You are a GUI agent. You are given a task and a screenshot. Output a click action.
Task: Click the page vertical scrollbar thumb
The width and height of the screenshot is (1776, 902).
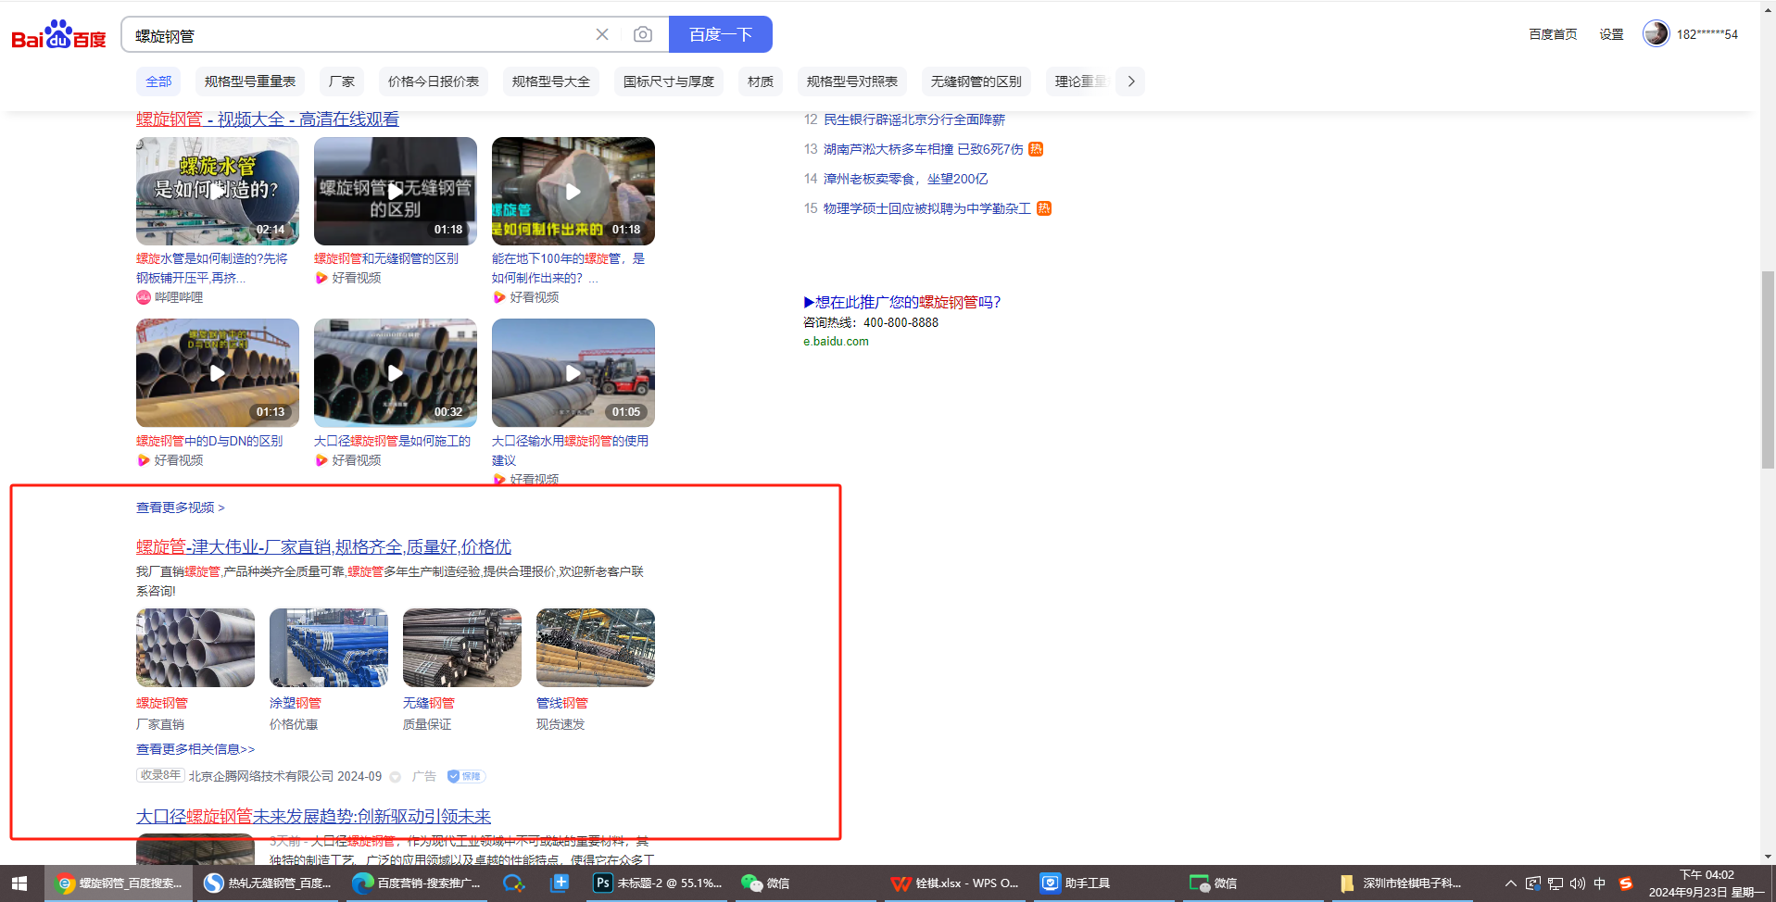1768,370
